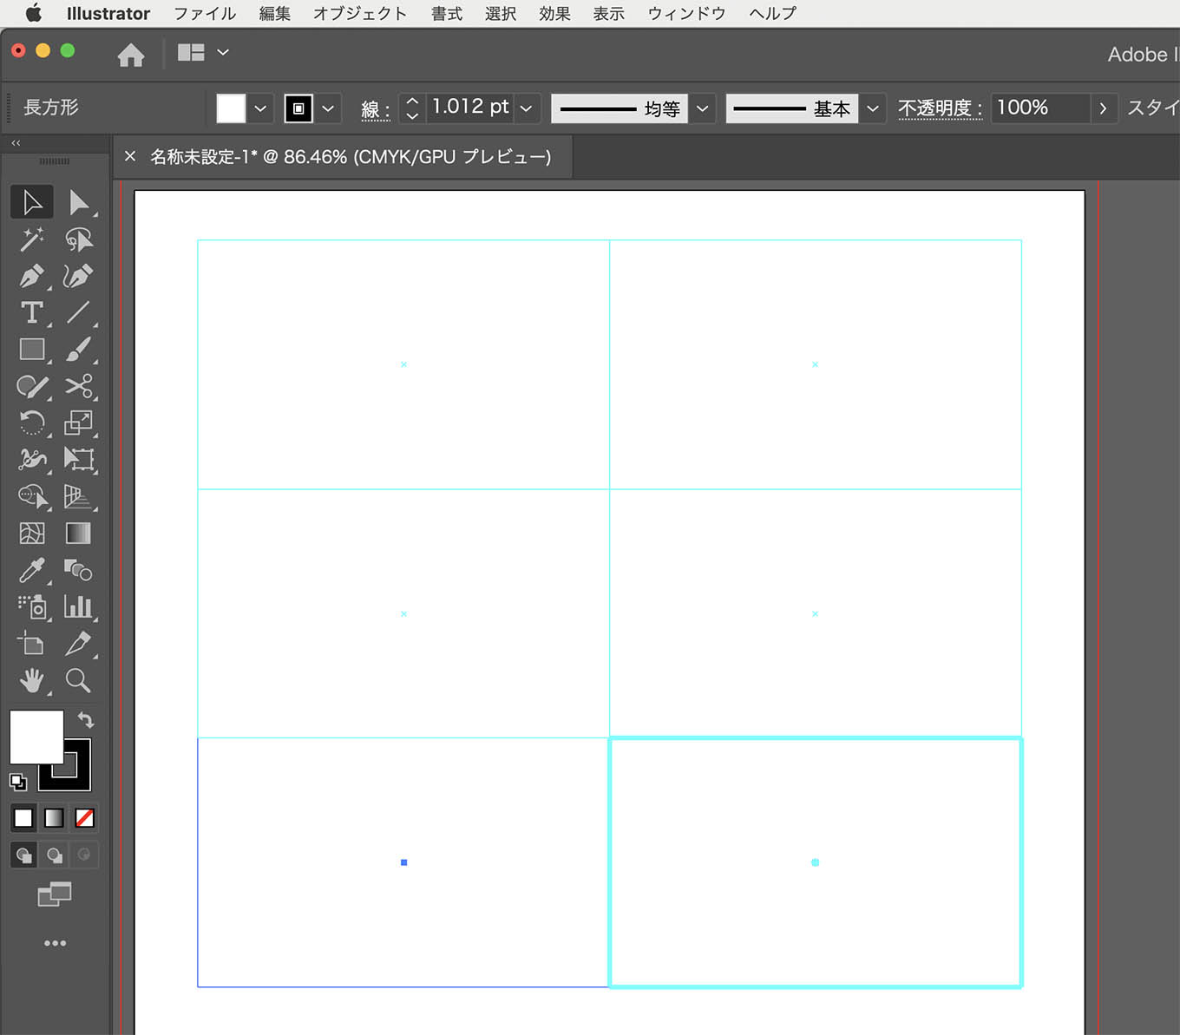Reset to default fill and stroke
This screenshot has height=1035, width=1180.
pos(17,782)
